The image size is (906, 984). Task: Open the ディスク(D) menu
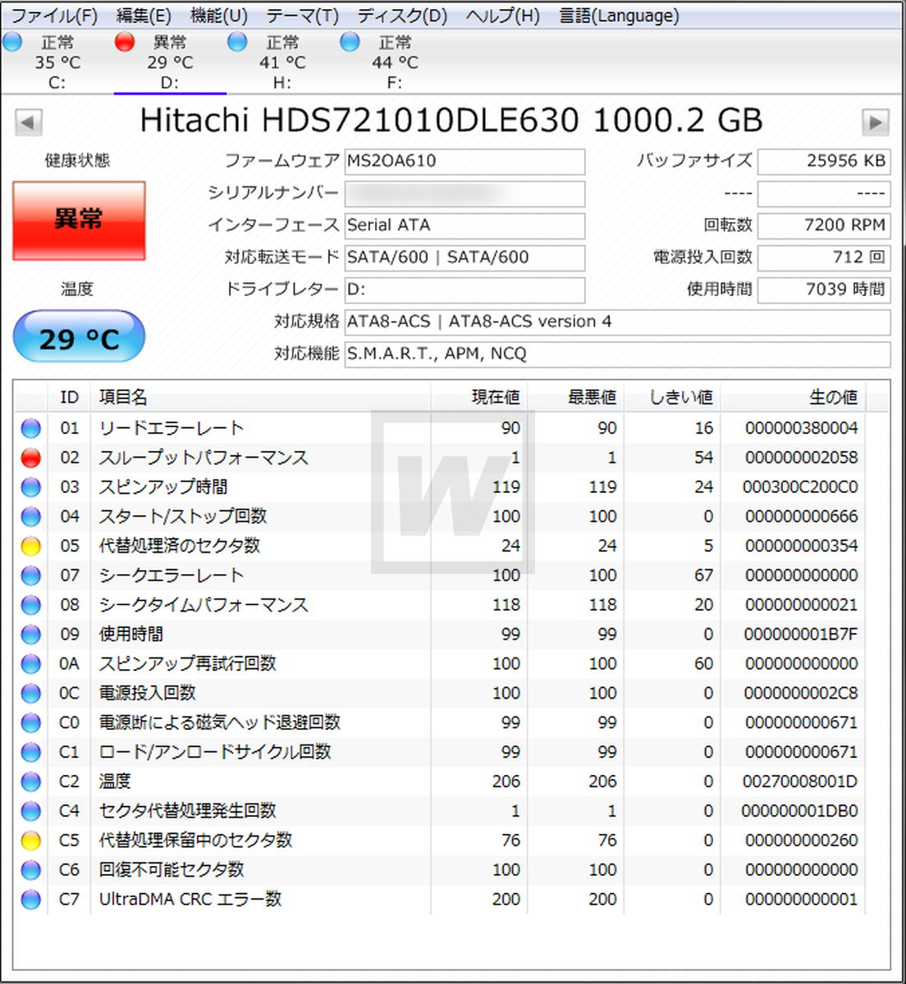[402, 16]
